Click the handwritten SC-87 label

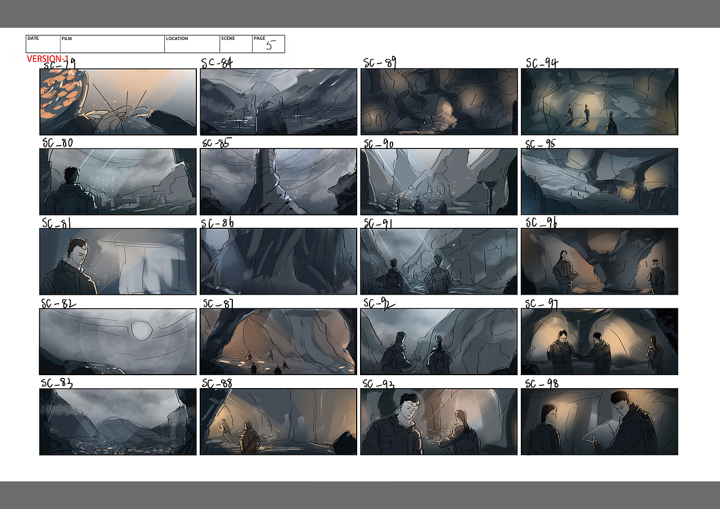pos(218,304)
